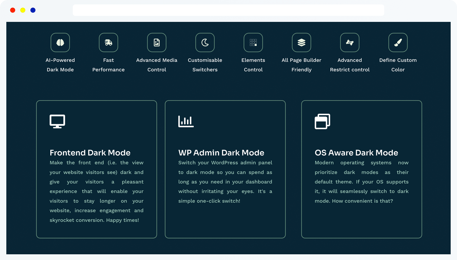
Task: Click the yellow window dot
Action: click(x=23, y=10)
